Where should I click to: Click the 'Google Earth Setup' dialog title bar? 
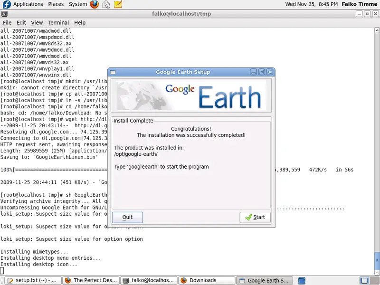pos(183,72)
